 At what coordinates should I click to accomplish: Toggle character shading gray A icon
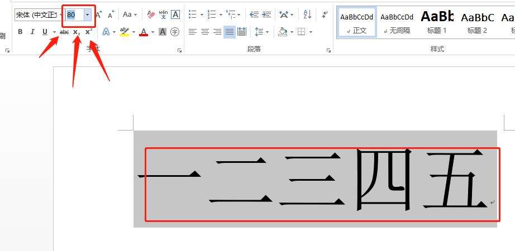[x=163, y=32]
